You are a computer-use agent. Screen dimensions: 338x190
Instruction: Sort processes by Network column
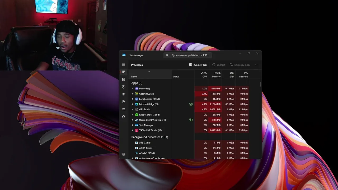tap(242, 74)
